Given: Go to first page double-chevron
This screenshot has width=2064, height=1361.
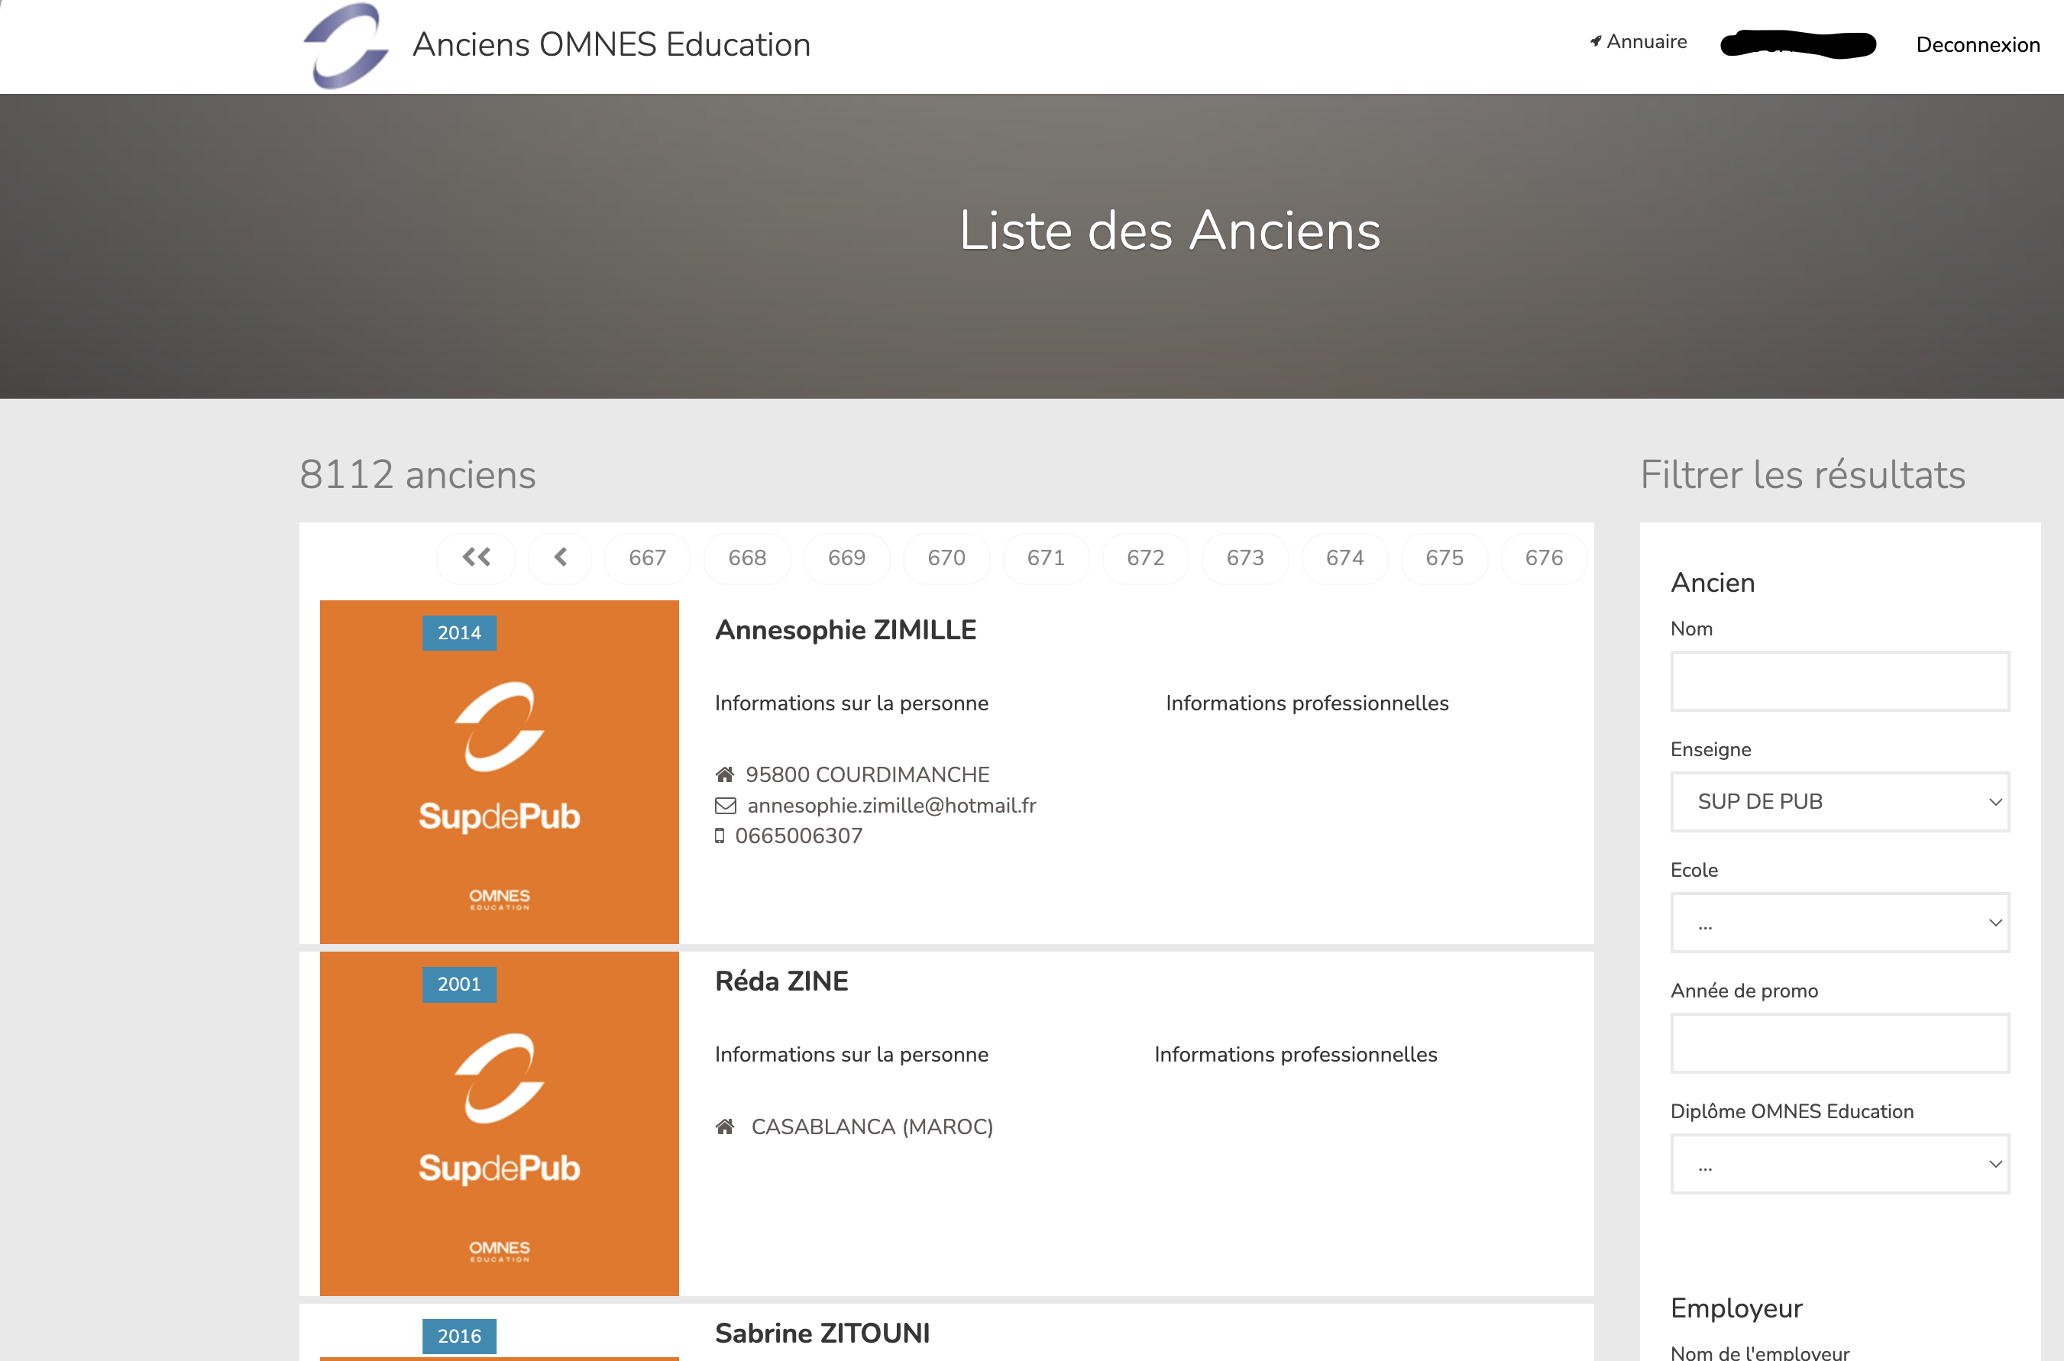Looking at the screenshot, I should pos(476,558).
